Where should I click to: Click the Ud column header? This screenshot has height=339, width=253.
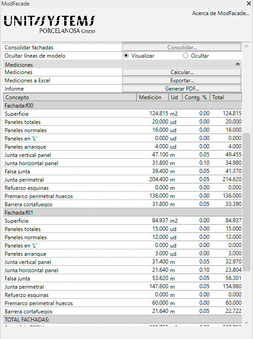176,97
